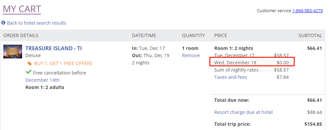Select the Wed, December 18 $0.00 row
The width and height of the screenshot is (329, 130).
(252, 62)
